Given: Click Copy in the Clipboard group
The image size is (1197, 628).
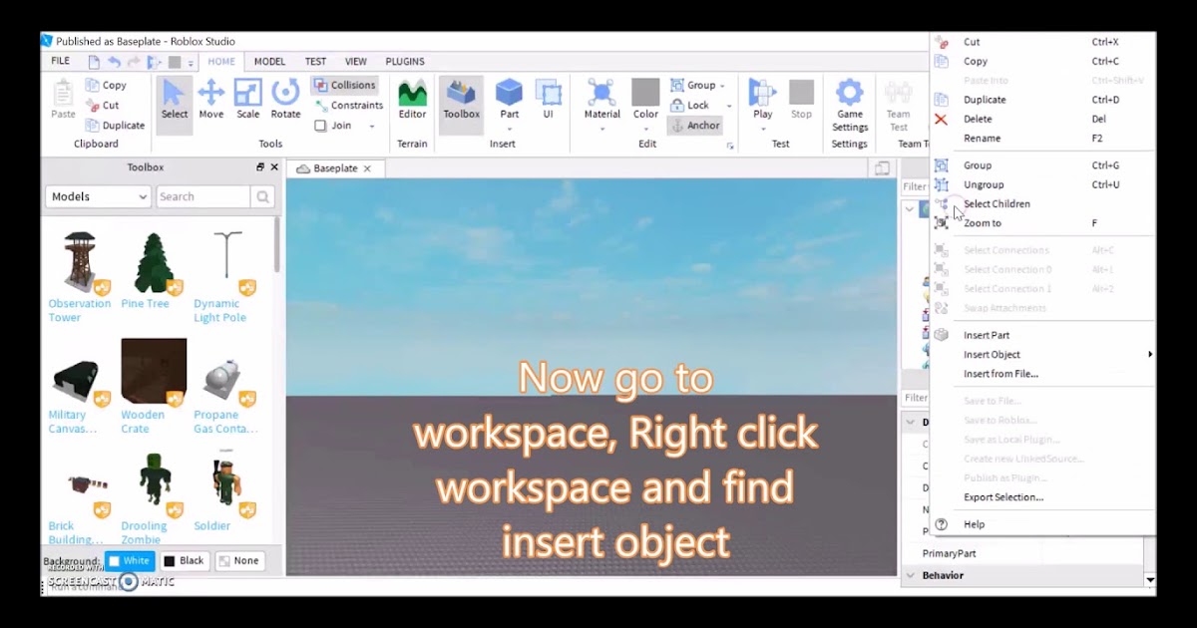Looking at the screenshot, I should (x=106, y=86).
